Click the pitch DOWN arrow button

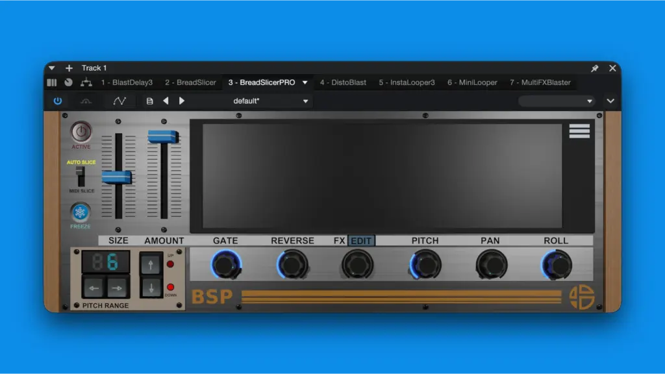tap(151, 288)
